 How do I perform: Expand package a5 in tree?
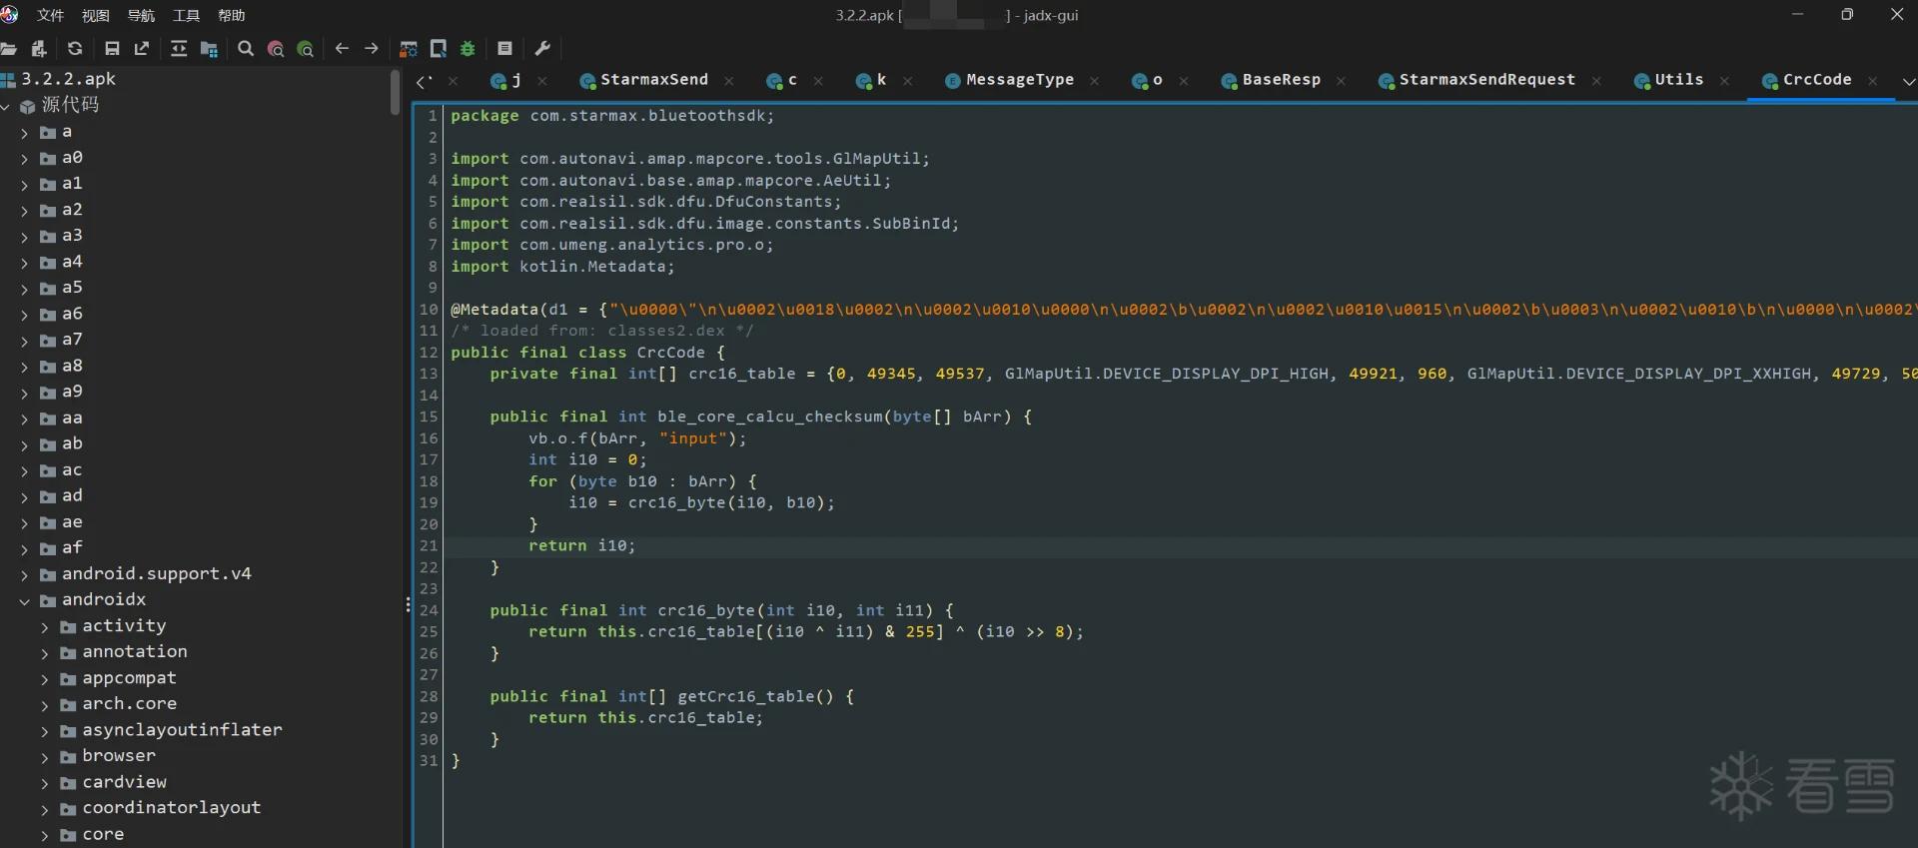click(25, 289)
